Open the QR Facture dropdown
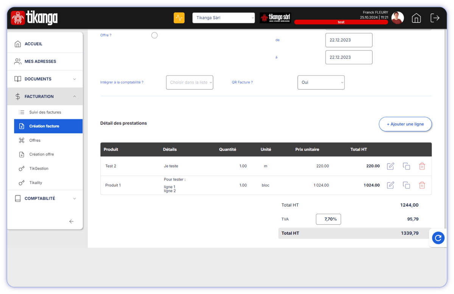 [x=321, y=82]
